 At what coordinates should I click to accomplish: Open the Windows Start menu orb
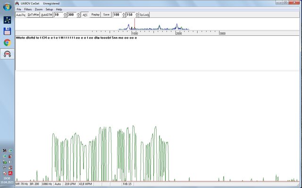(x=7, y=8)
